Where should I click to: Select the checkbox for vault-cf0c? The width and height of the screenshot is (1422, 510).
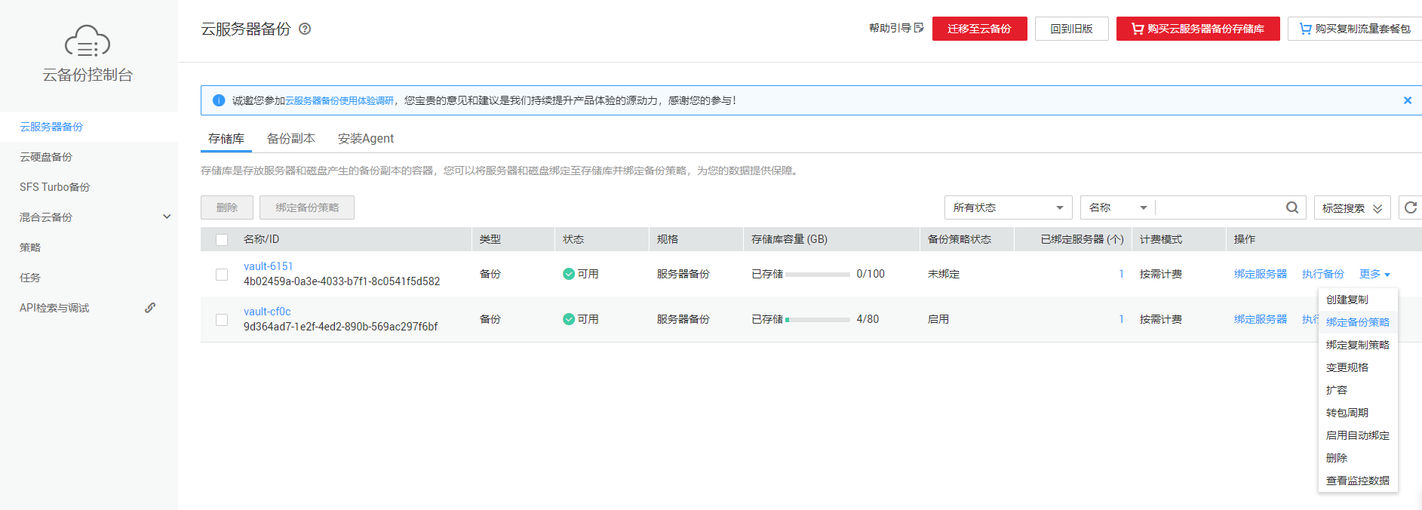click(222, 320)
